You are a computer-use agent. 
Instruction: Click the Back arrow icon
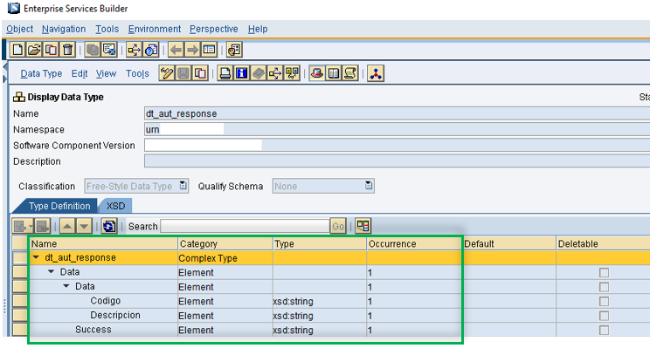[176, 50]
